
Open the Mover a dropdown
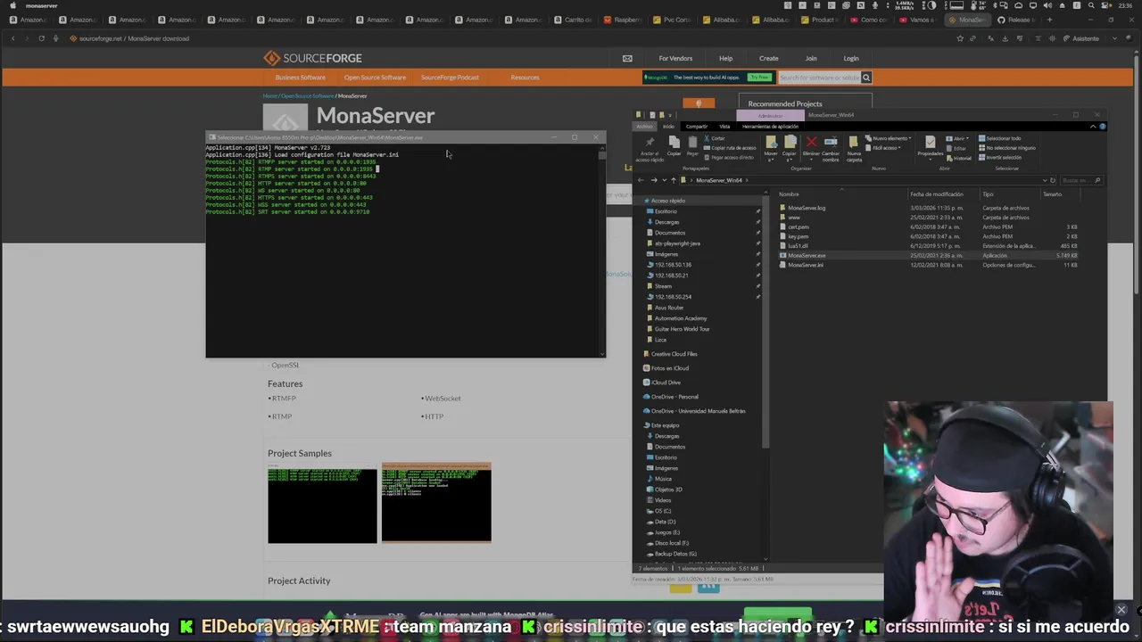pos(771,147)
